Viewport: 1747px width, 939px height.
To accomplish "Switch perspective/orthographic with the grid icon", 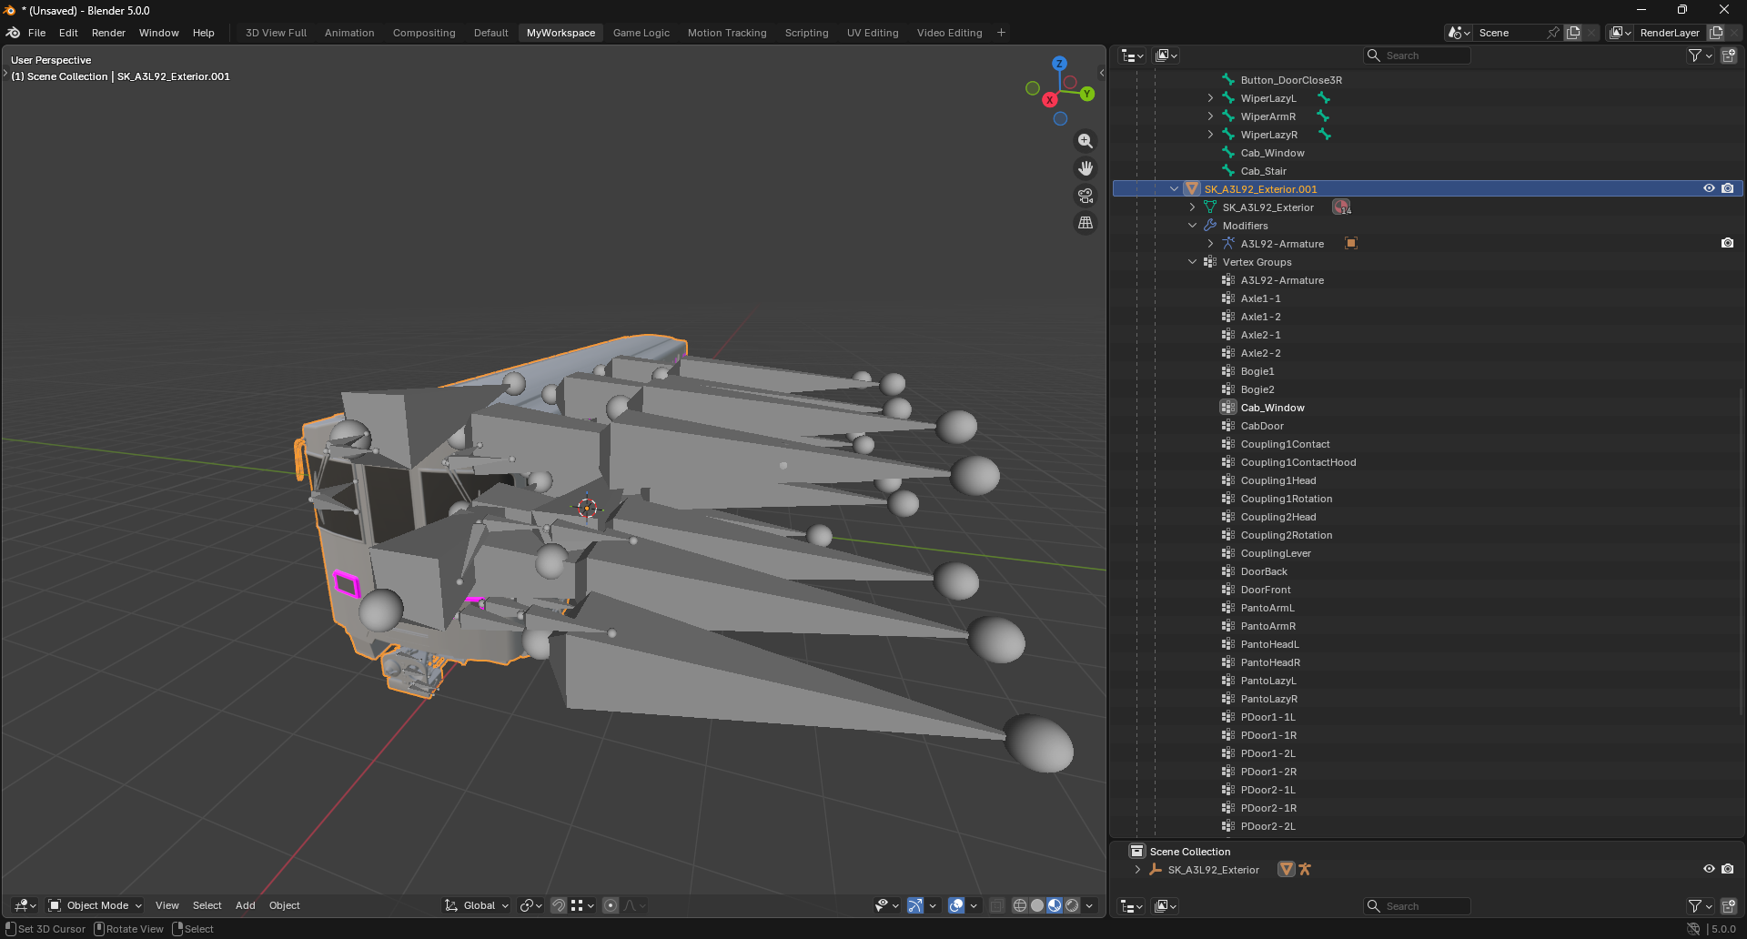I will click(1085, 223).
